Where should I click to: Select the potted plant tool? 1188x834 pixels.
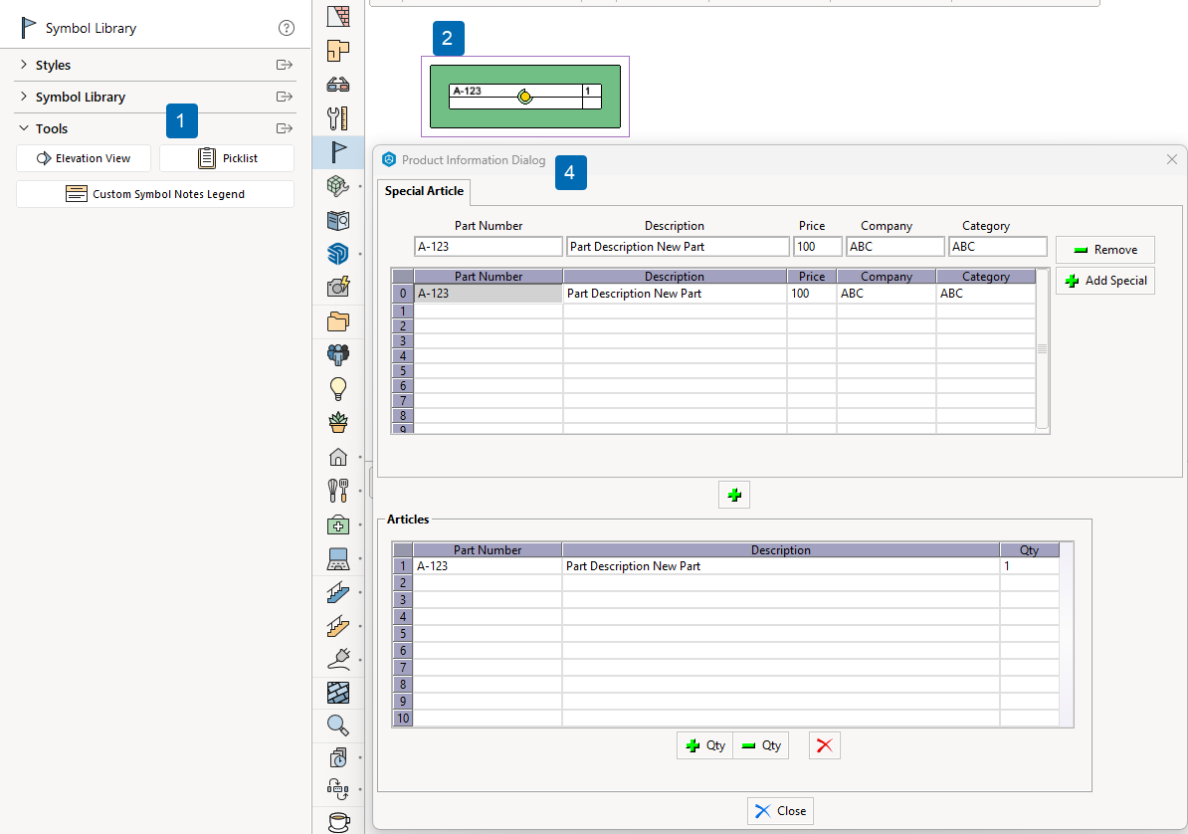[338, 422]
